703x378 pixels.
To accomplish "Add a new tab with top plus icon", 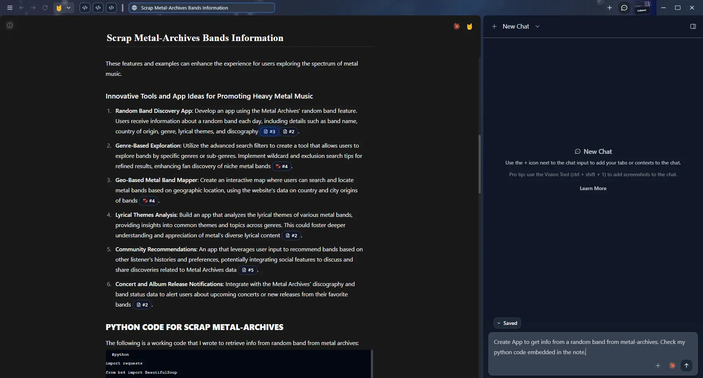I will point(610,8).
